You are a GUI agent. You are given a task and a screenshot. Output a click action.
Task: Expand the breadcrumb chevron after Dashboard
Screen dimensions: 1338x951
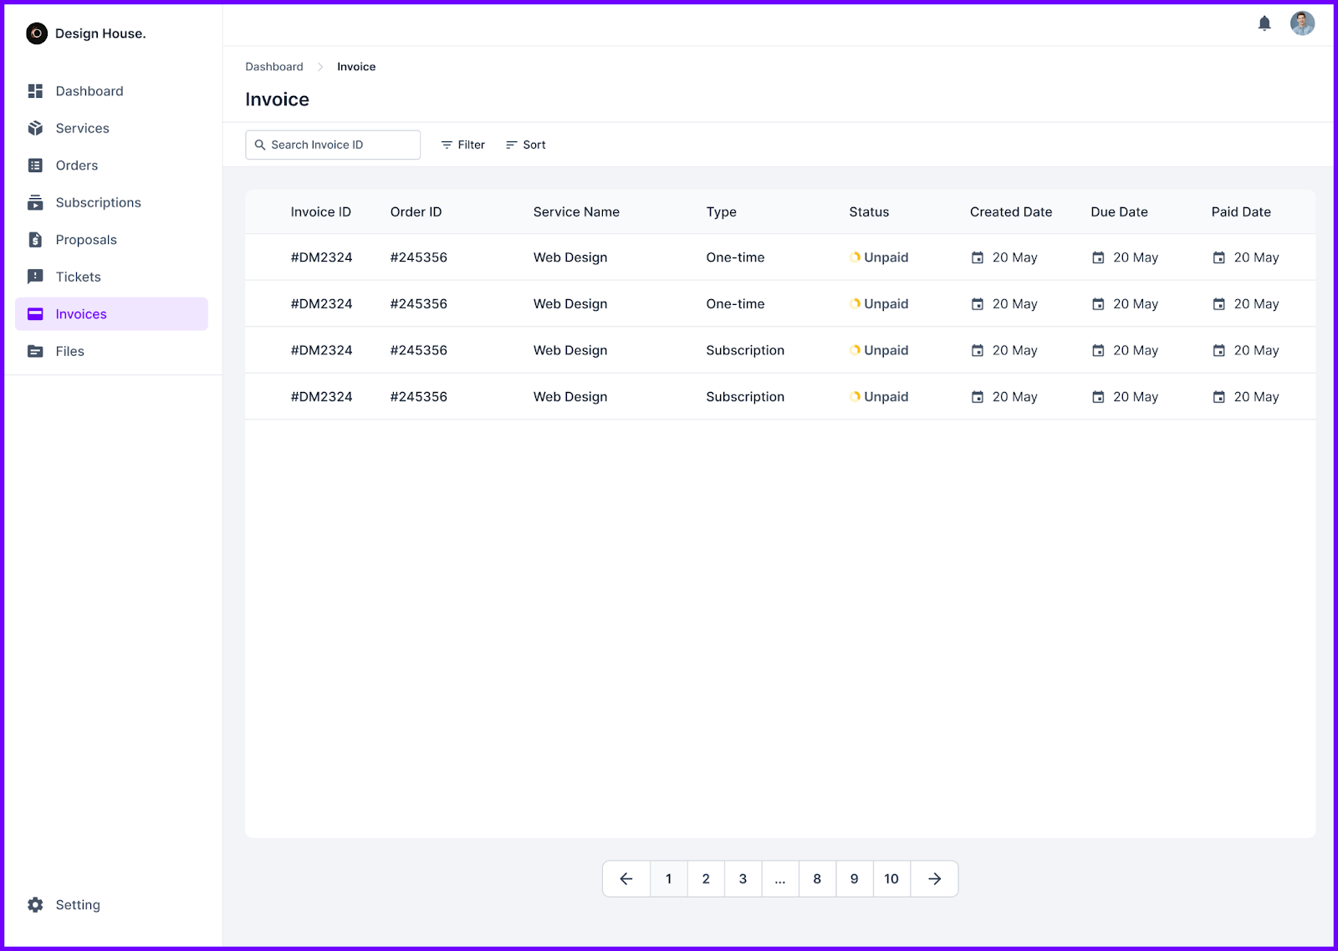319,66
